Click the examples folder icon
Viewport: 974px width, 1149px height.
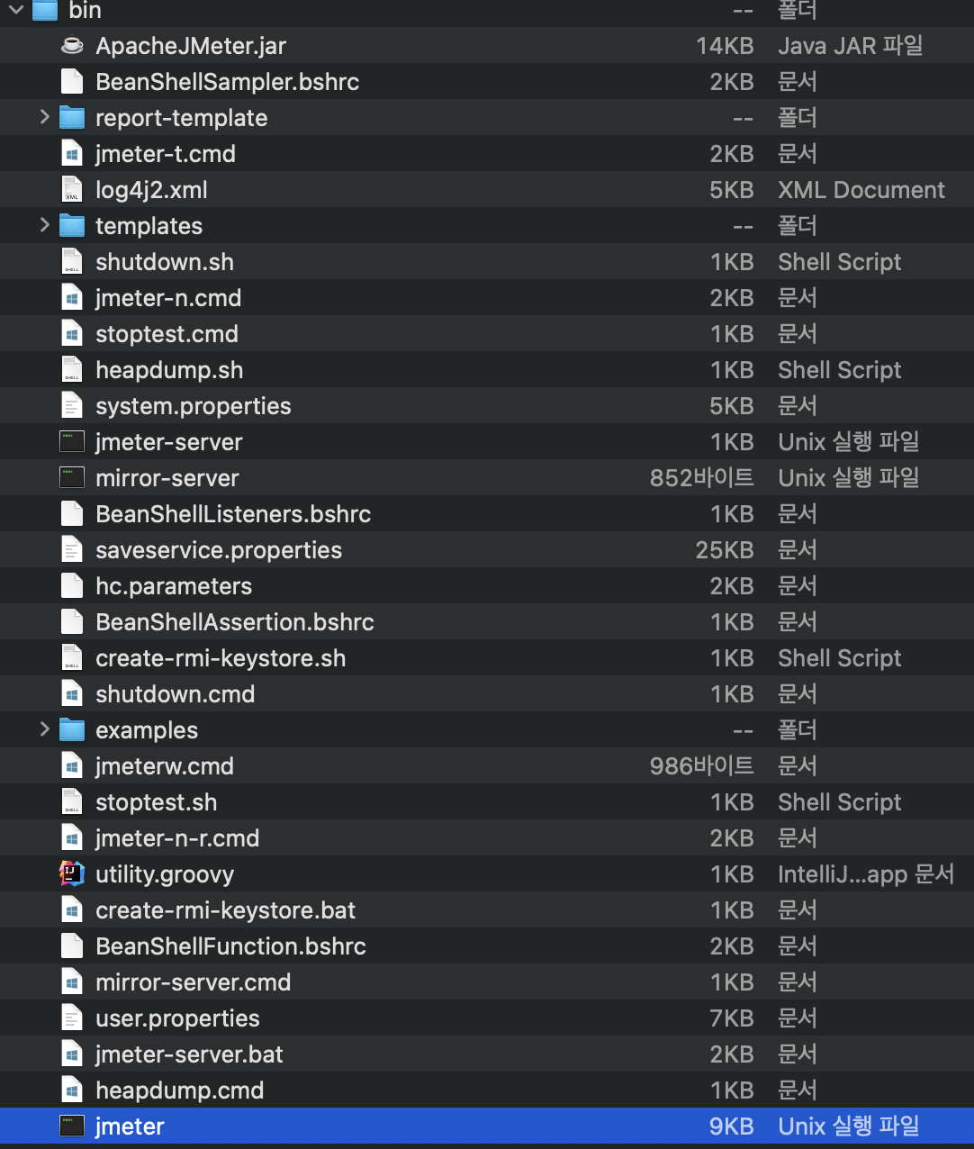coord(72,730)
